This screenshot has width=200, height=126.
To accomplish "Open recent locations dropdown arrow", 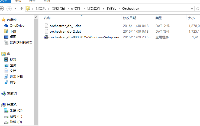I will point(15,9).
